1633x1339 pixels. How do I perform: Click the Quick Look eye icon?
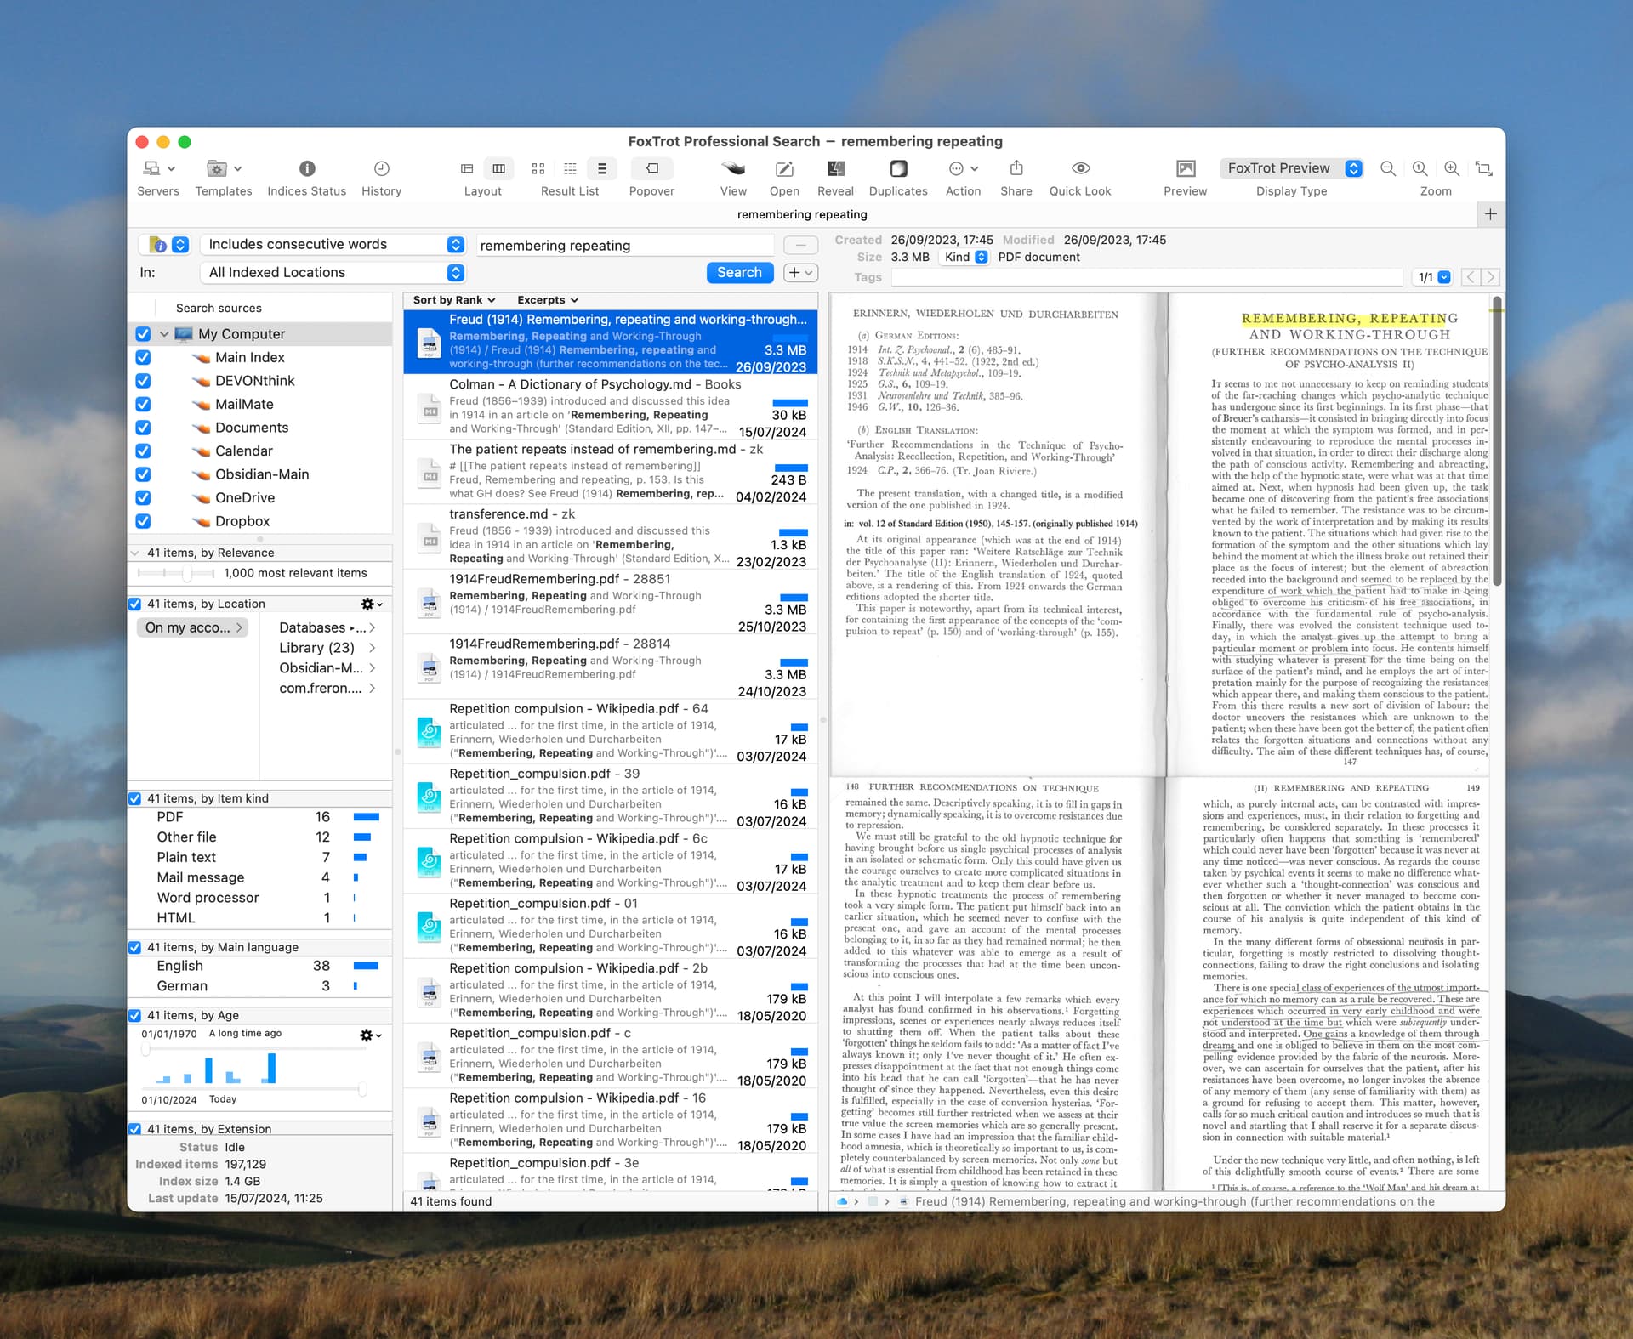tap(1080, 168)
